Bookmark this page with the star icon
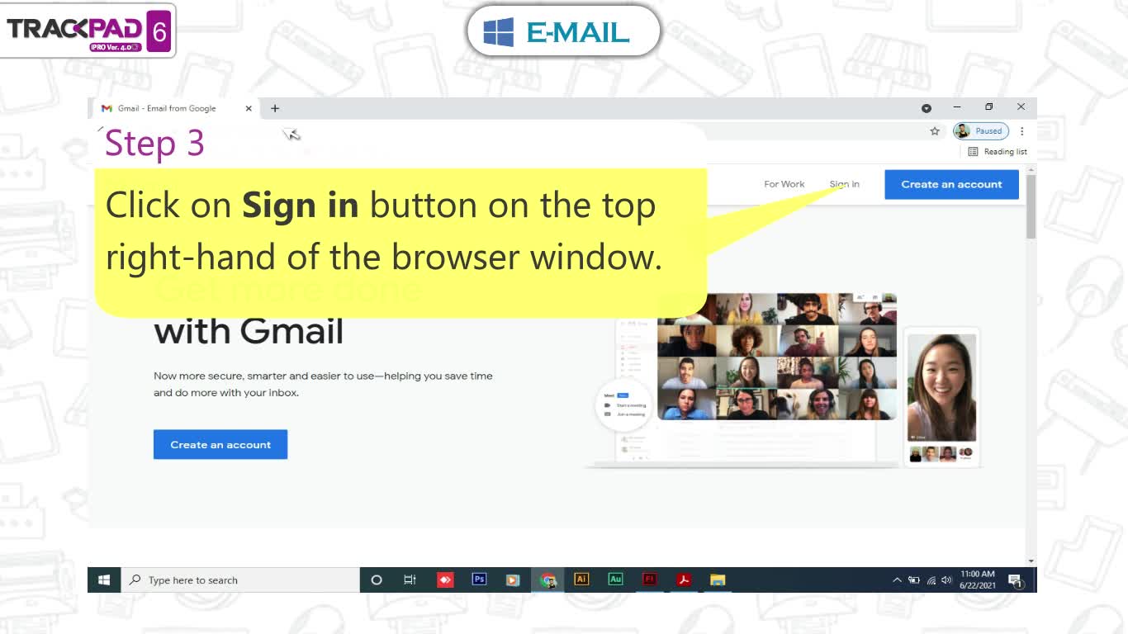Viewport: 1128px width, 634px height. 935,130
